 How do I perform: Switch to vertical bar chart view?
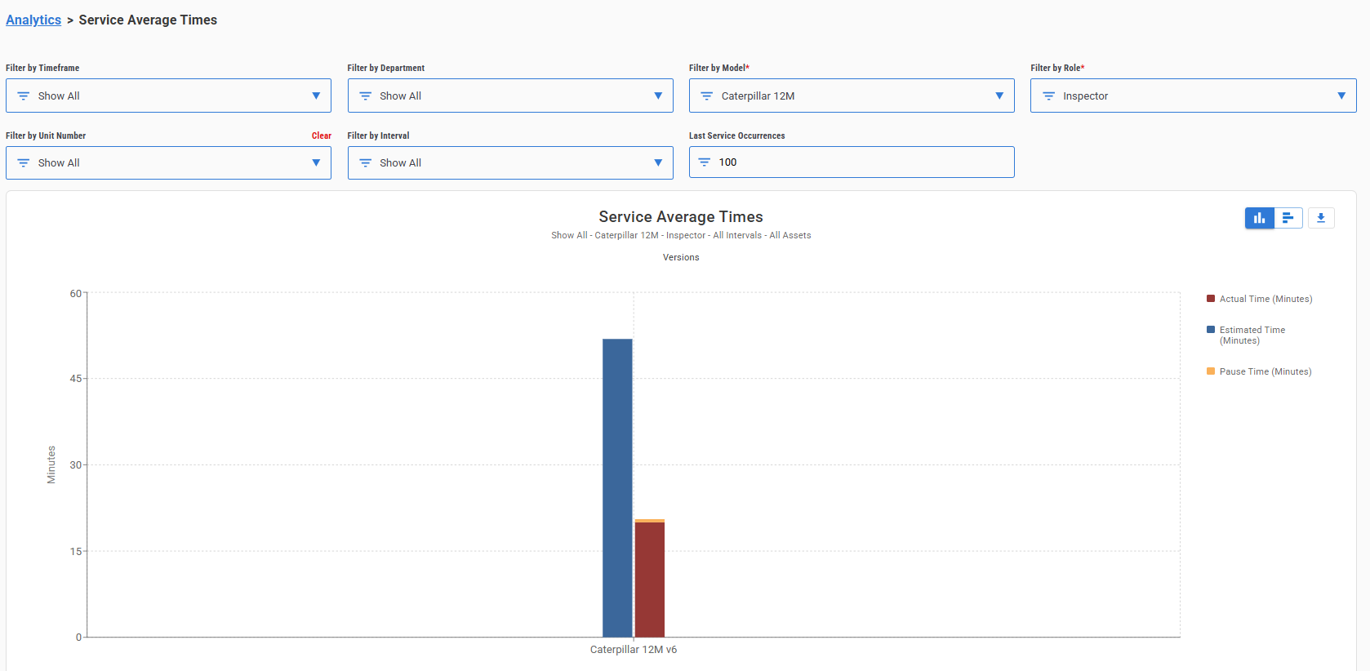(1260, 218)
